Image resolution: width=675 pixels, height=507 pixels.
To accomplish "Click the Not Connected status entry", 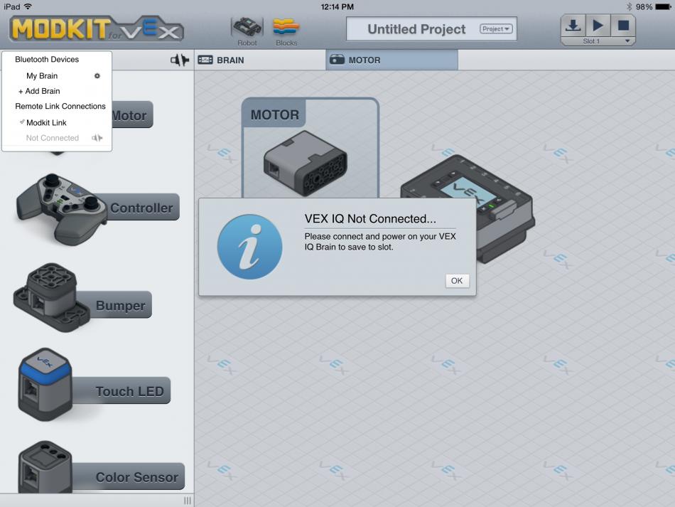I will coord(52,138).
